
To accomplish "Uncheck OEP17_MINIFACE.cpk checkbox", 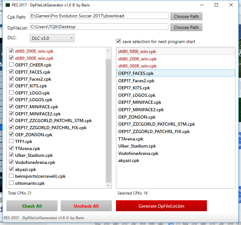I will pyautogui.click(x=11, y=106).
